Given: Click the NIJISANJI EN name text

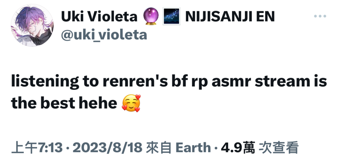Looking at the screenshot, I should 230,17.
